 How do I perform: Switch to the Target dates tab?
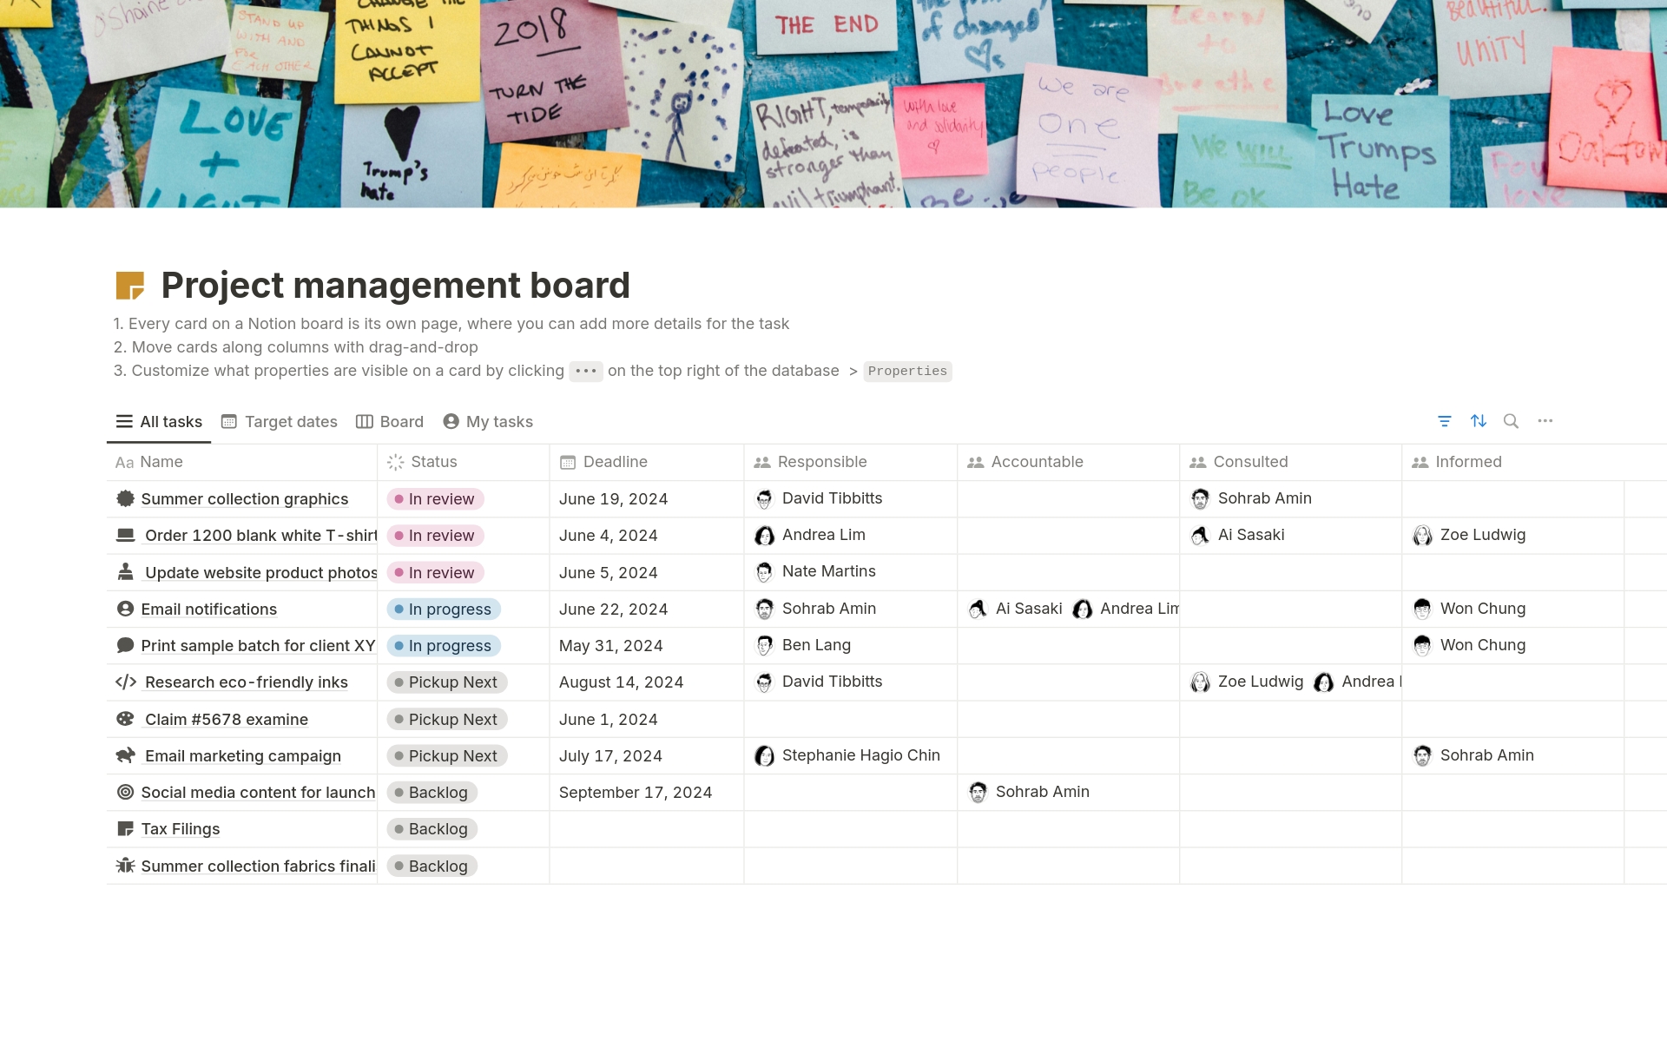click(280, 422)
